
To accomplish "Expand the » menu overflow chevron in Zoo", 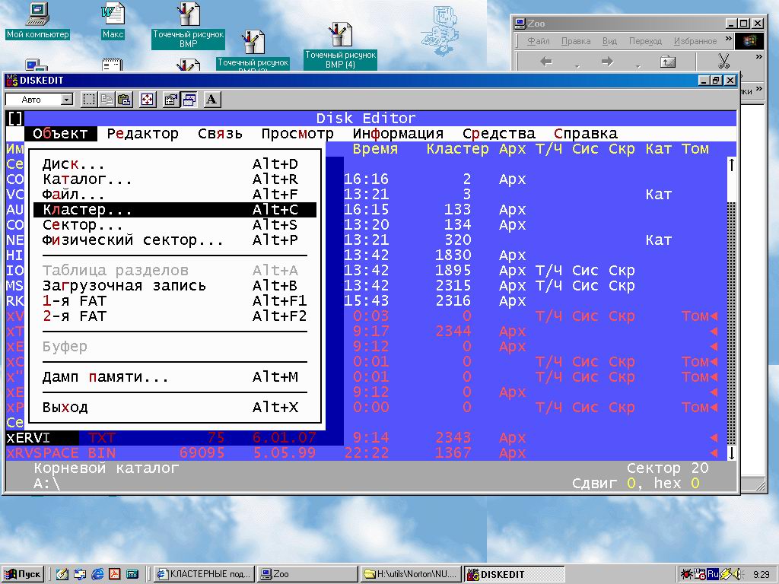I will click(728, 39).
